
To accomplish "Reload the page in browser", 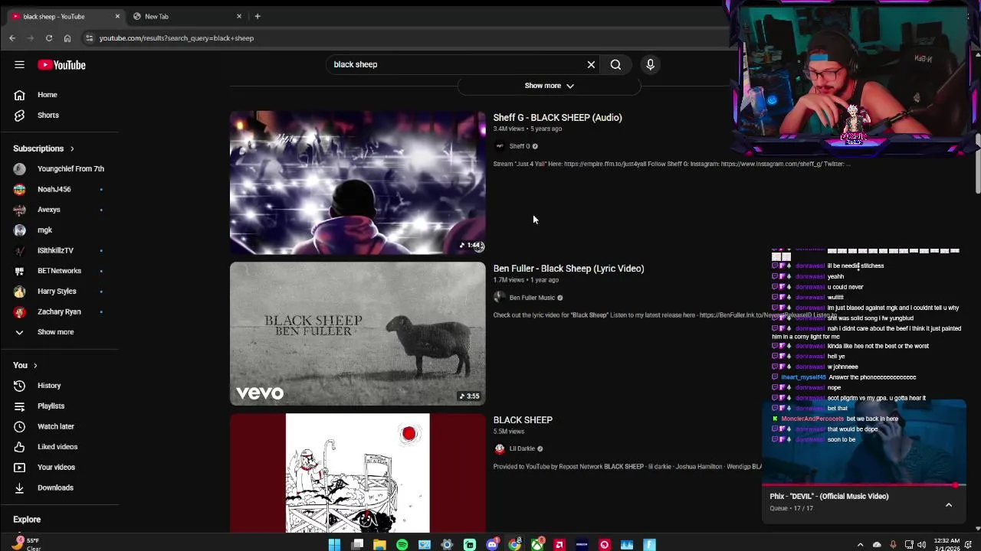I will coord(49,38).
